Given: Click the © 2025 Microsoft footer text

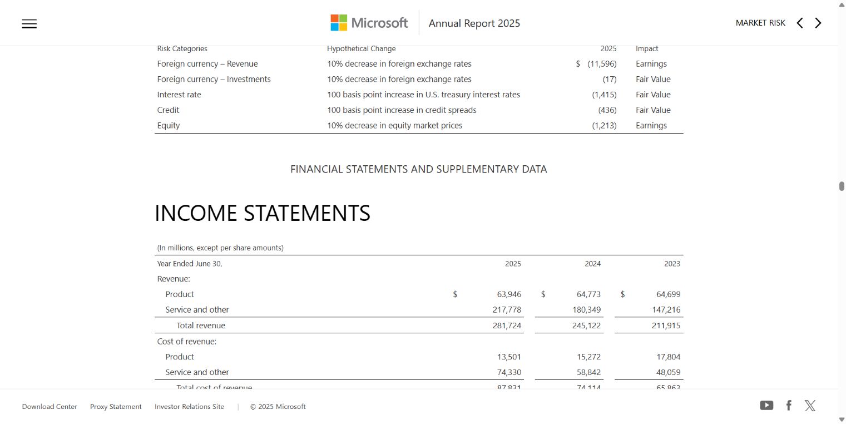Looking at the screenshot, I should pos(278,407).
